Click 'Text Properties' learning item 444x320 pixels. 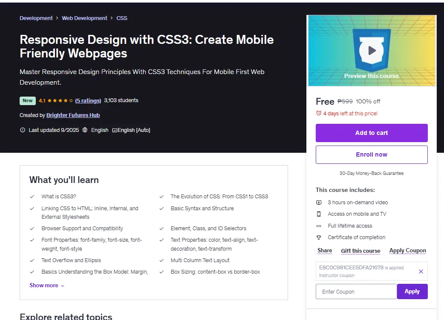click(214, 244)
